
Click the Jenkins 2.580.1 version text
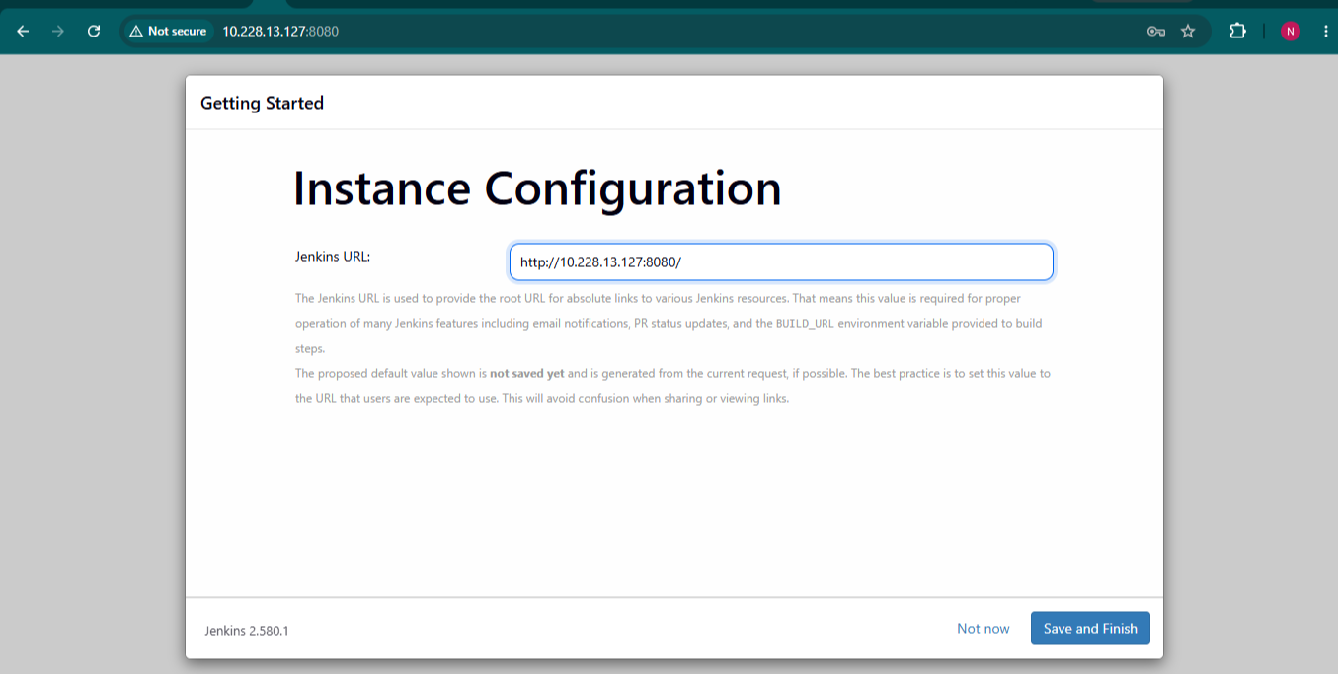pyautogui.click(x=247, y=630)
